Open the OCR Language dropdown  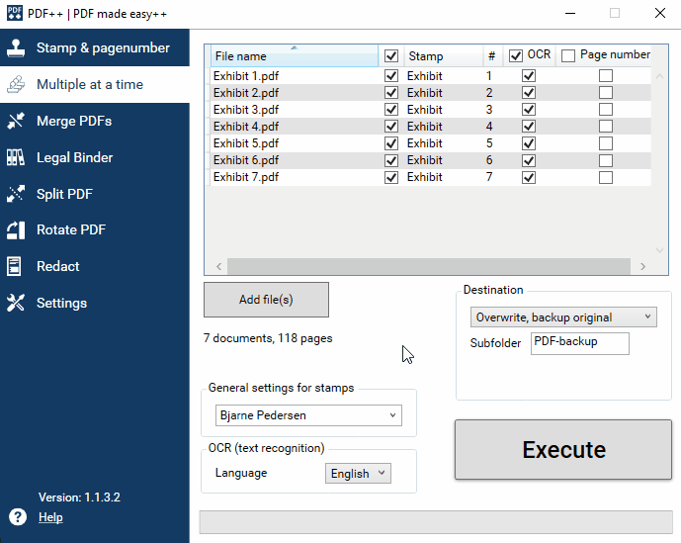point(358,473)
